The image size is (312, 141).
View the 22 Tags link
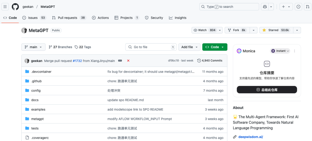click(x=83, y=47)
